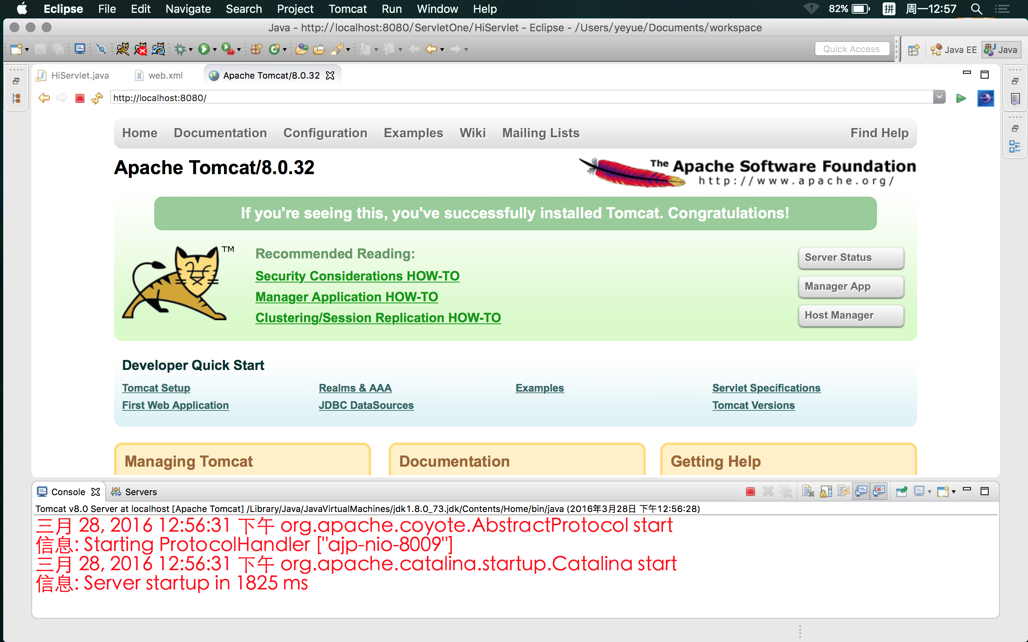Image resolution: width=1028 pixels, height=642 pixels.
Task: Click the browser refresh icon in Eclipse
Action: coord(97,98)
